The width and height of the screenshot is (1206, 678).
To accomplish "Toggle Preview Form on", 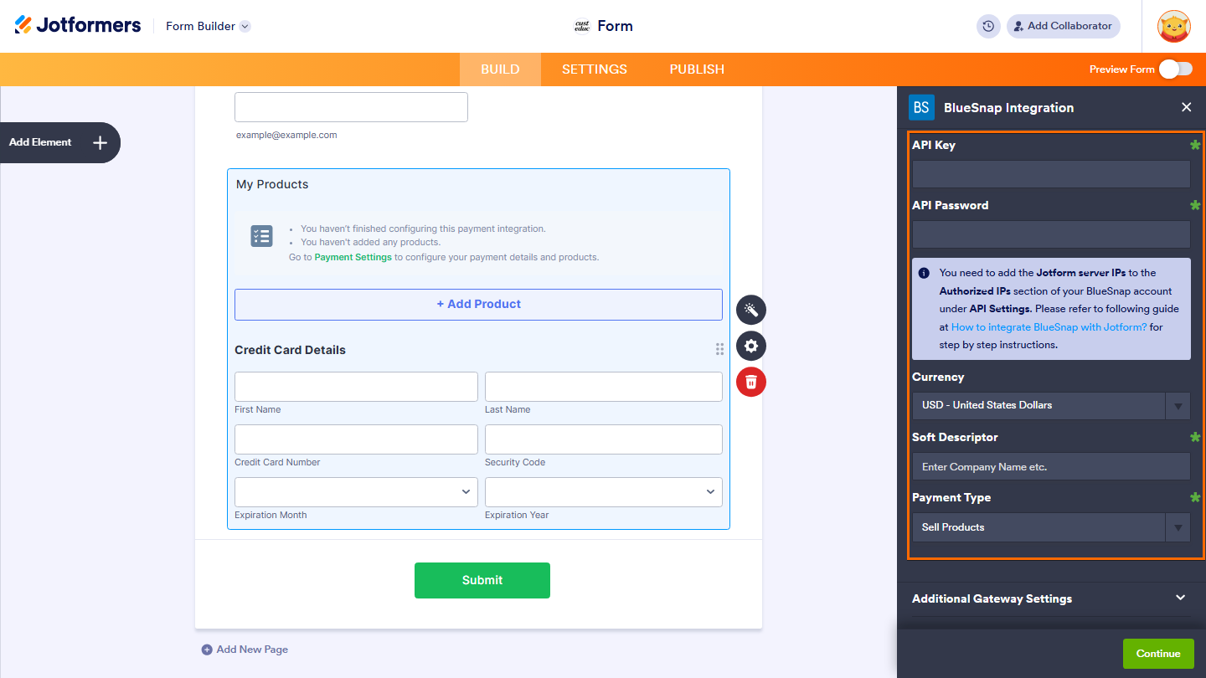I will [x=1176, y=69].
